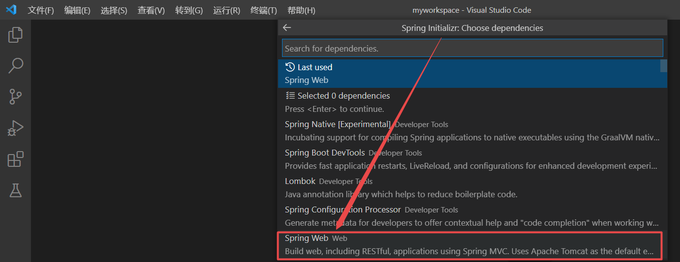Choose the Spring Web Web dependency
Image resolution: width=680 pixels, height=262 pixels.
click(472, 244)
